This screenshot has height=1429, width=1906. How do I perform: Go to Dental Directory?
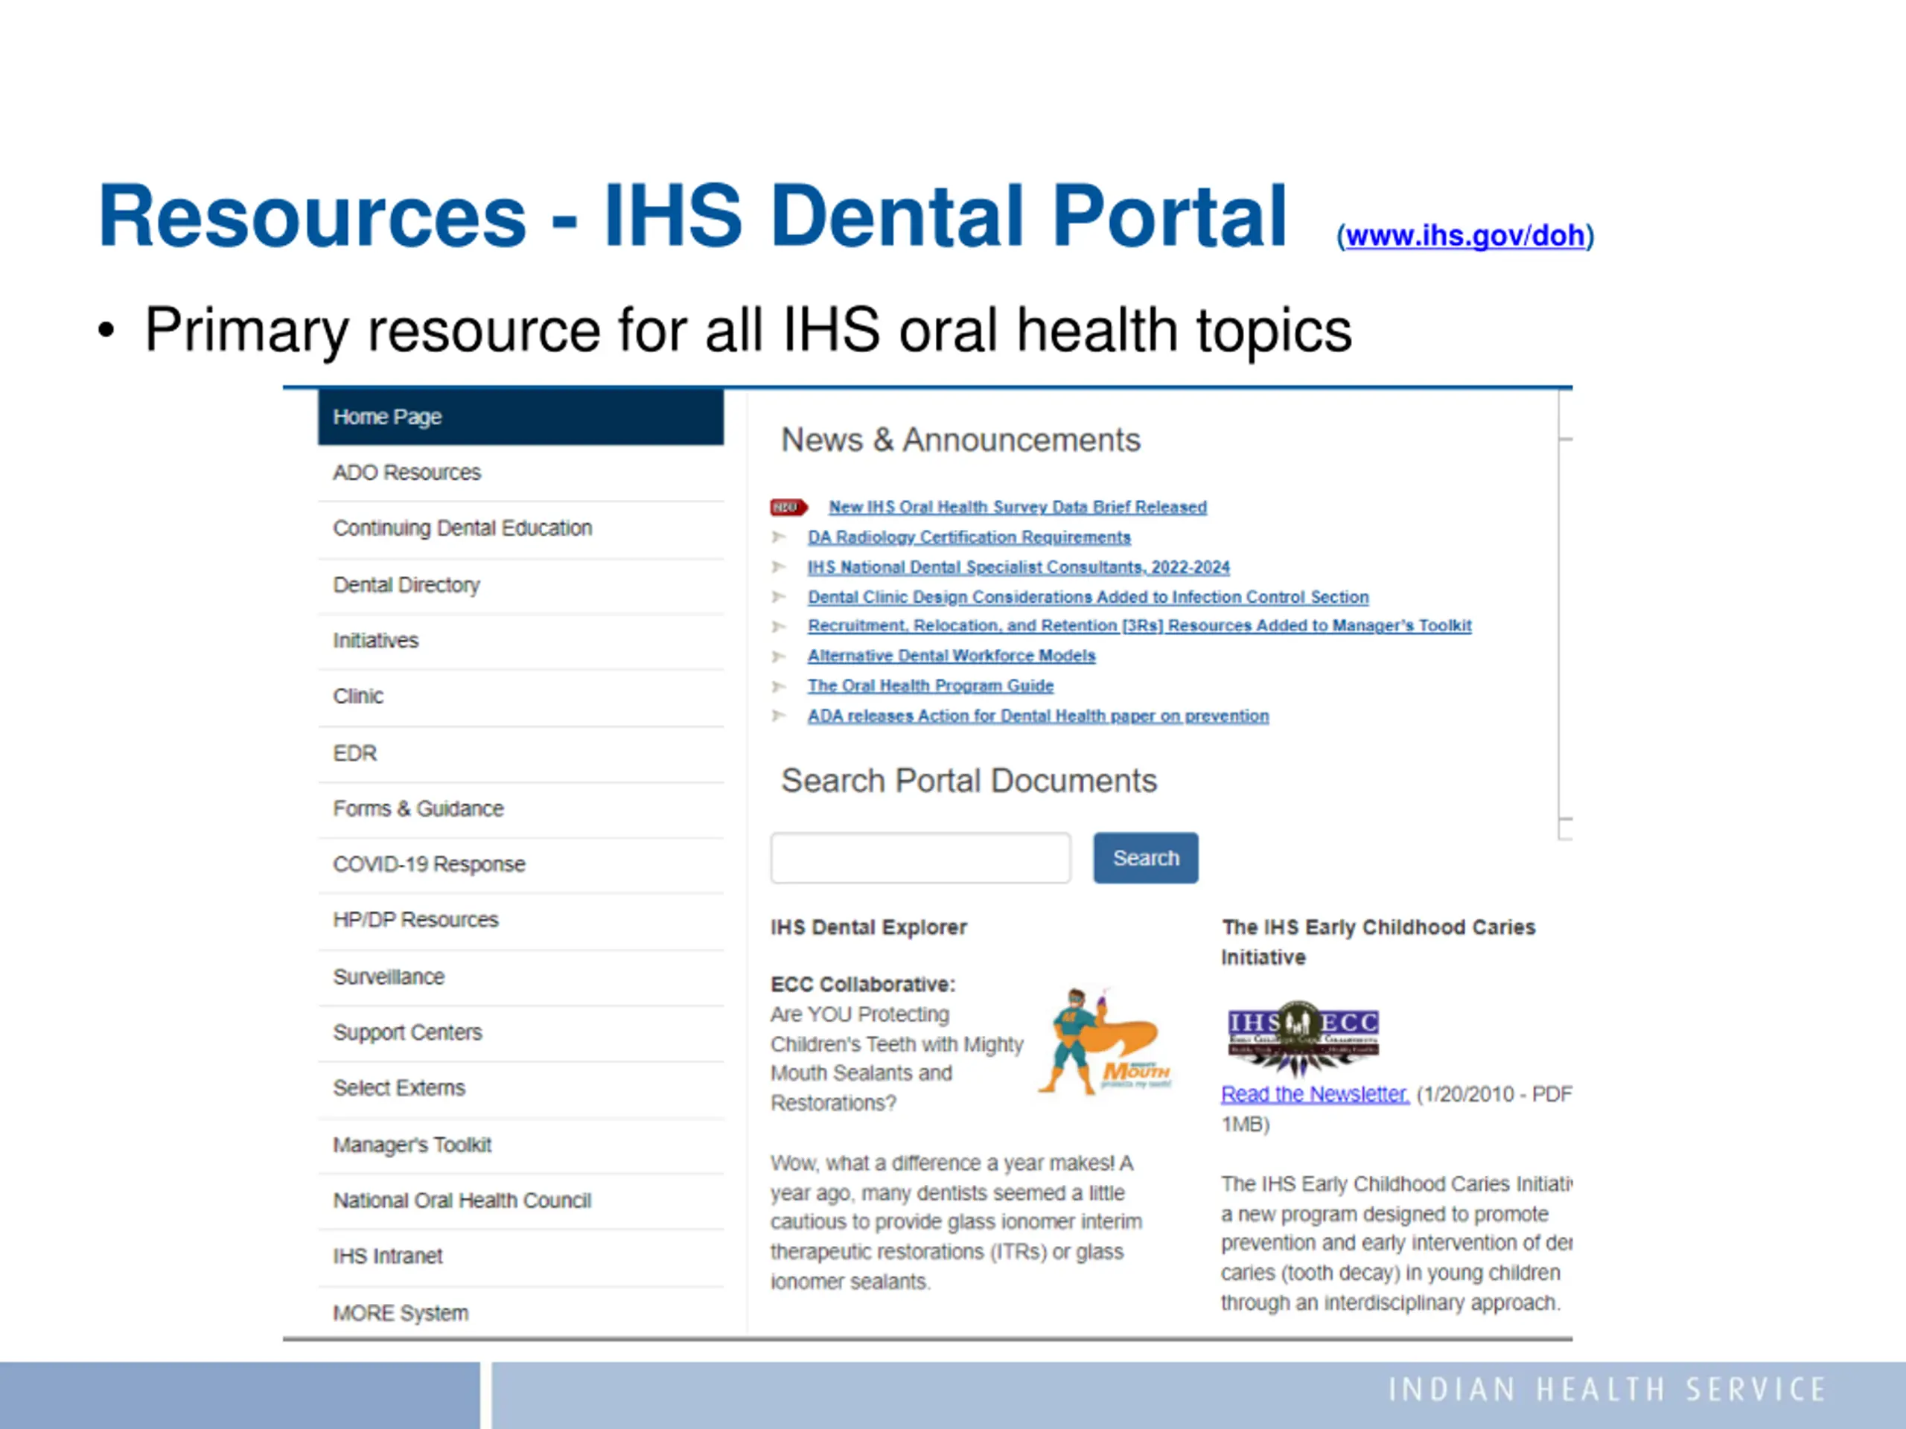[x=520, y=586]
